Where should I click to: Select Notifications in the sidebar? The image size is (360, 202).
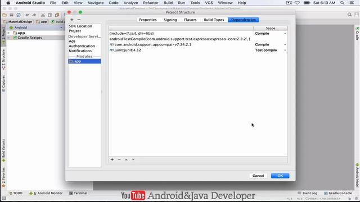[80, 51]
